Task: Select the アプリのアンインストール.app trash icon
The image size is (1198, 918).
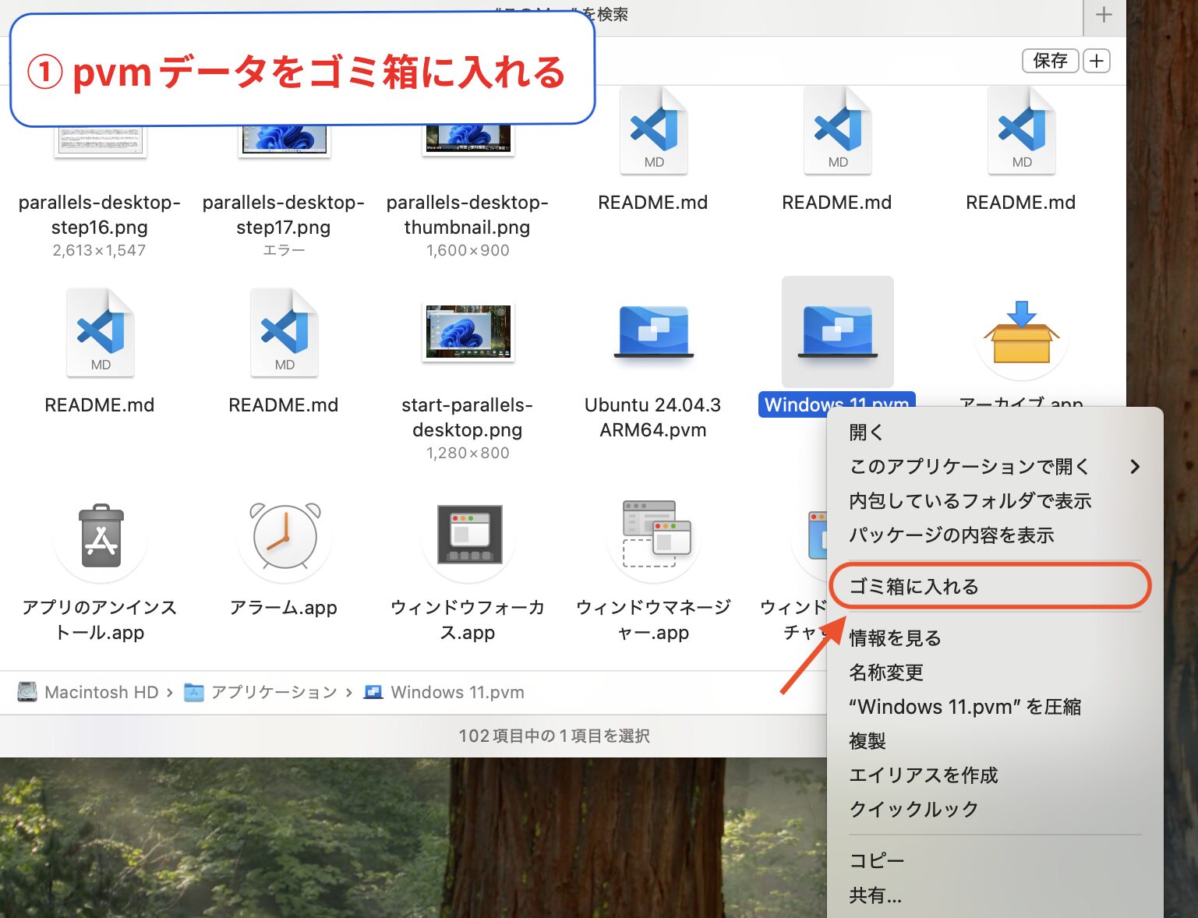Action: pos(101,535)
